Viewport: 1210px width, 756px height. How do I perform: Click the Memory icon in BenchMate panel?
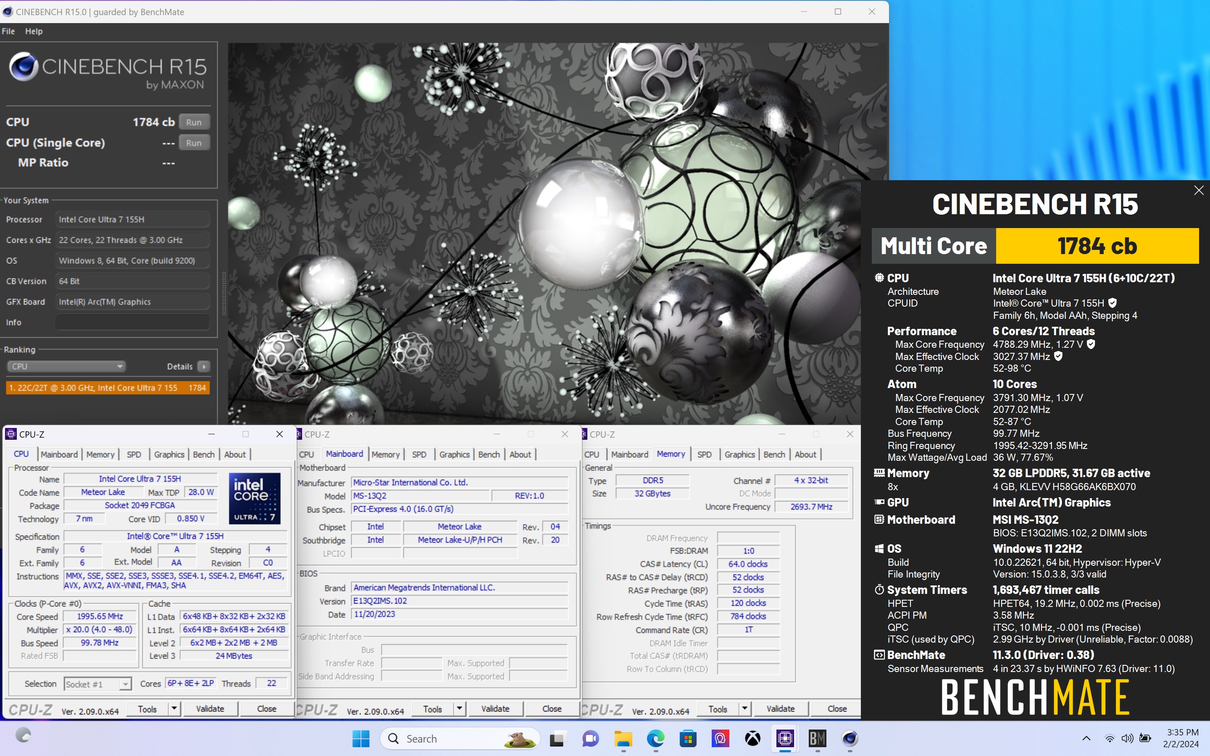pos(879,472)
